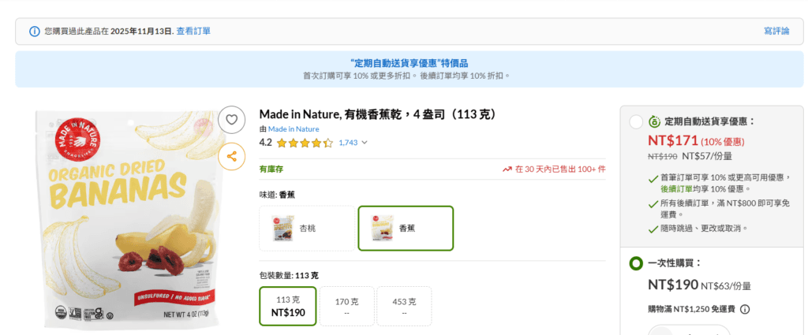Select the auto-delivery subscription radio button

(636, 122)
